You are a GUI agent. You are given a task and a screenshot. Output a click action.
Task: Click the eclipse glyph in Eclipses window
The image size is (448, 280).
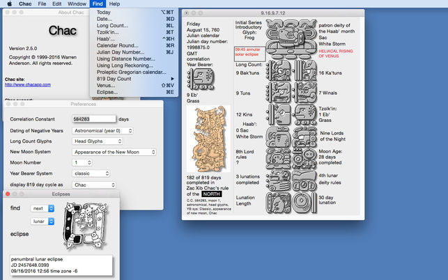(x=85, y=225)
